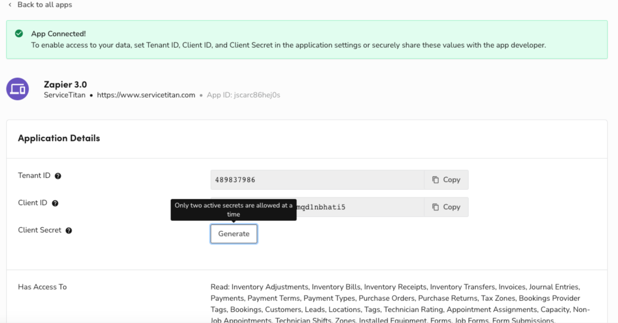Image resolution: width=618 pixels, height=323 pixels.
Task: Click the Application Details heading
Action: pos(59,138)
